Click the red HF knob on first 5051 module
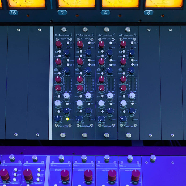 (x=58, y=44)
